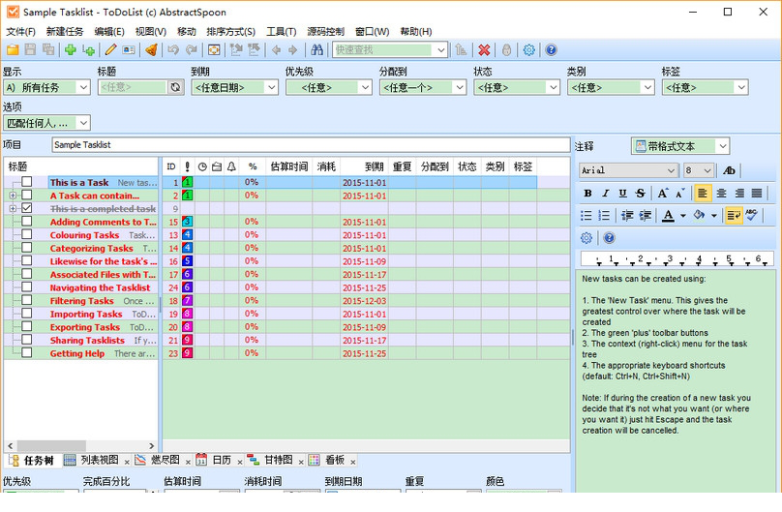Viewport: 782px width, 512px height.
Task: Click the ID column header
Action: (171, 167)
